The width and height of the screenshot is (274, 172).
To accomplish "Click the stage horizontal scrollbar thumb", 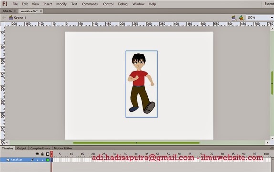I will click(x=136, y=143).
